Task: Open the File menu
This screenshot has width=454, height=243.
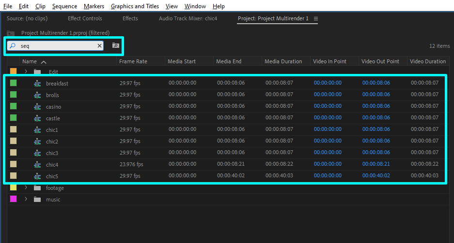Action: click(8, 6)
